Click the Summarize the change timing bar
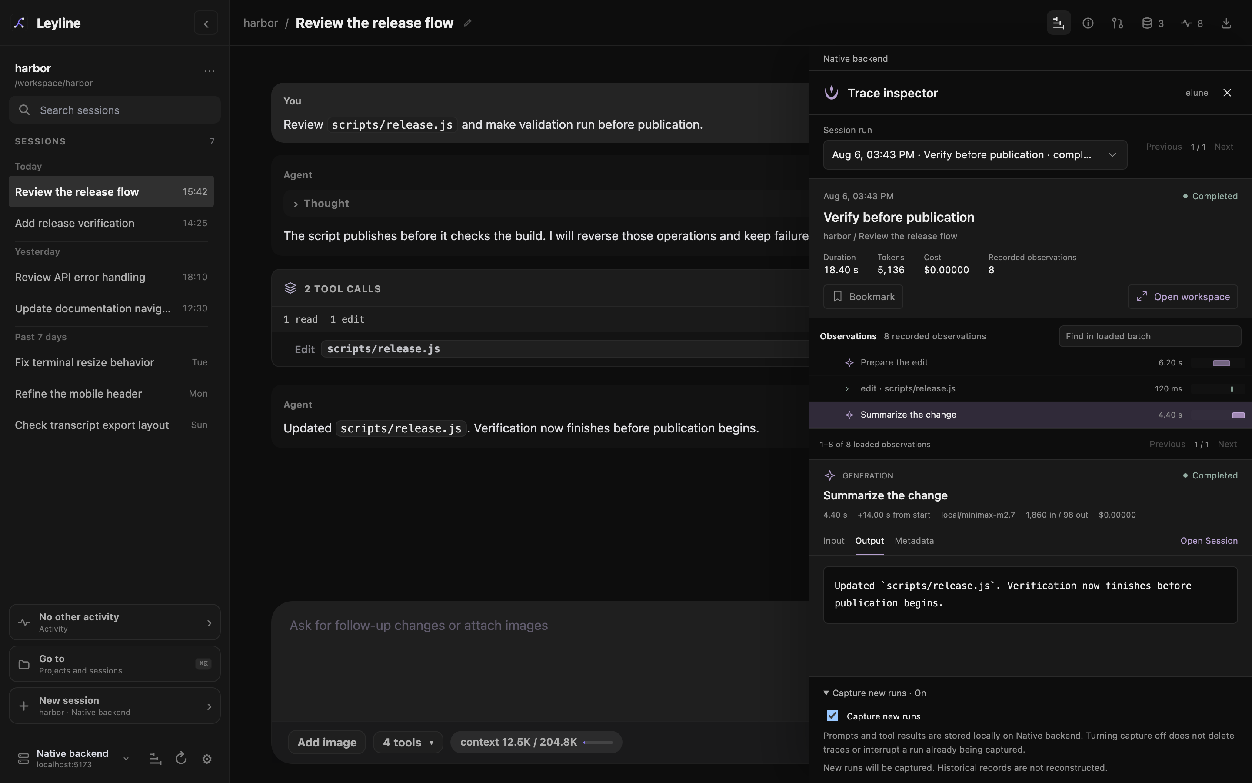 pos(1238,415)
